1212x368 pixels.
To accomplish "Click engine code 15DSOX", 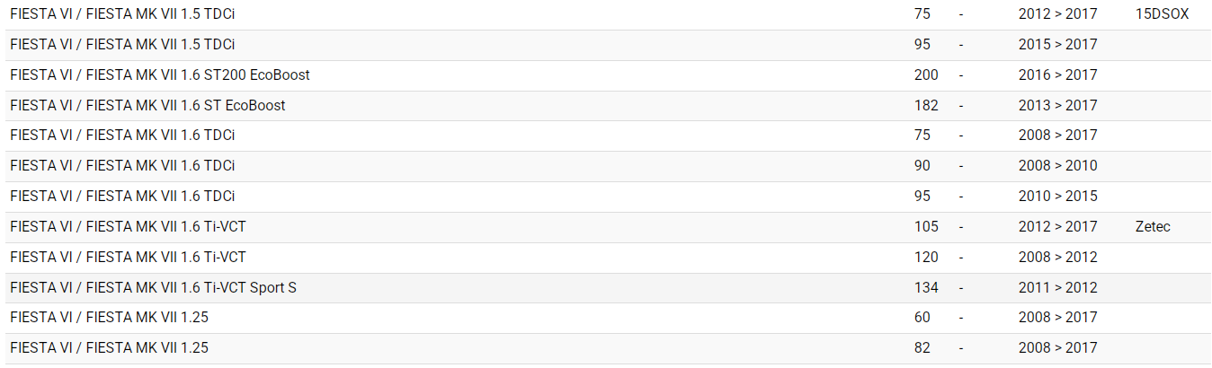I will coord(1163,14).
